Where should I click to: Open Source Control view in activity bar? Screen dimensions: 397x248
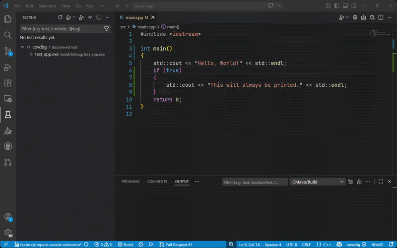coord(7,51)
